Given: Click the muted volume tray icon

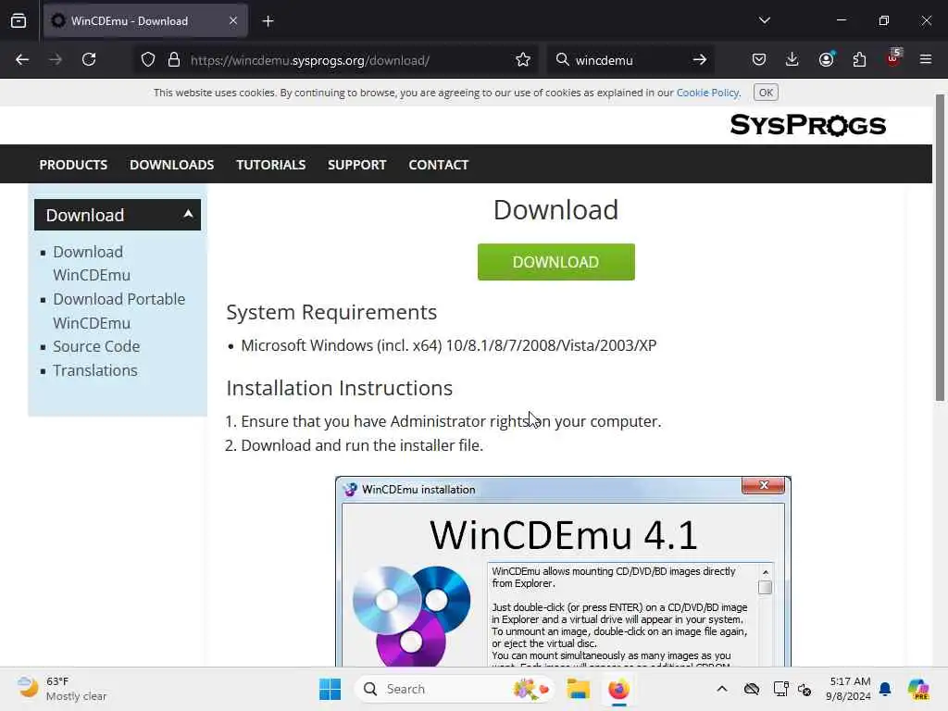Looking at the screenshot, I should click(805, 689).
